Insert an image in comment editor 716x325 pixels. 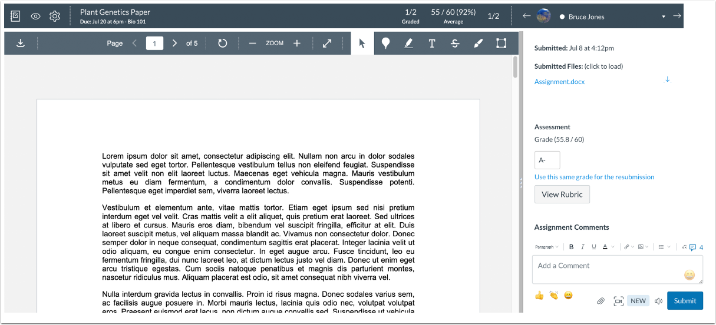(640, 247)
